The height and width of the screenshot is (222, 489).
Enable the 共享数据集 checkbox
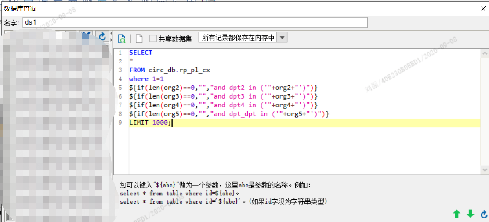tap(153, 39)
